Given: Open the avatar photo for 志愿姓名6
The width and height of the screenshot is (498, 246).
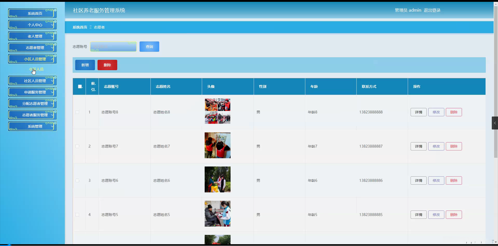Looking at the screenshot, I should (x=218, y=179).
